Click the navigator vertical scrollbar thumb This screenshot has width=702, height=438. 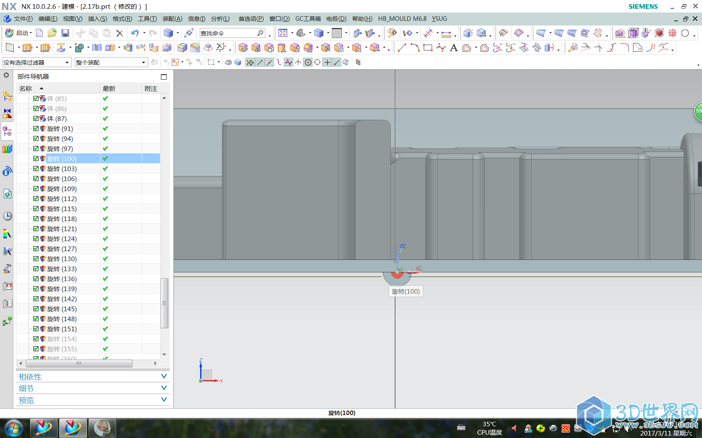click(x=164, y=303)
